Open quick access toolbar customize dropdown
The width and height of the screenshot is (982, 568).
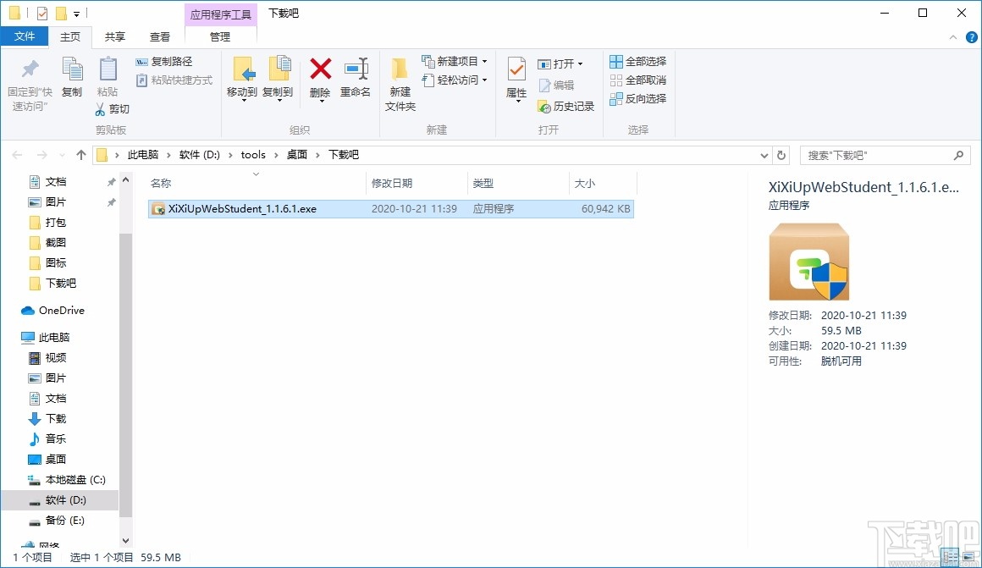click(76, 14)
